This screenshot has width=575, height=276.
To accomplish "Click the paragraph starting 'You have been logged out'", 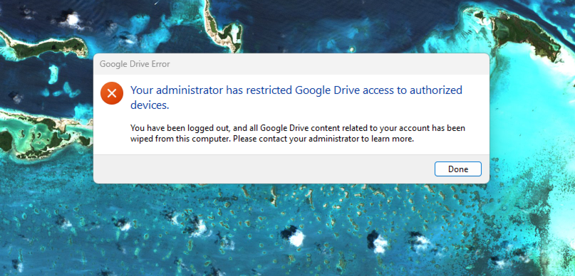I will coord(298,134).
